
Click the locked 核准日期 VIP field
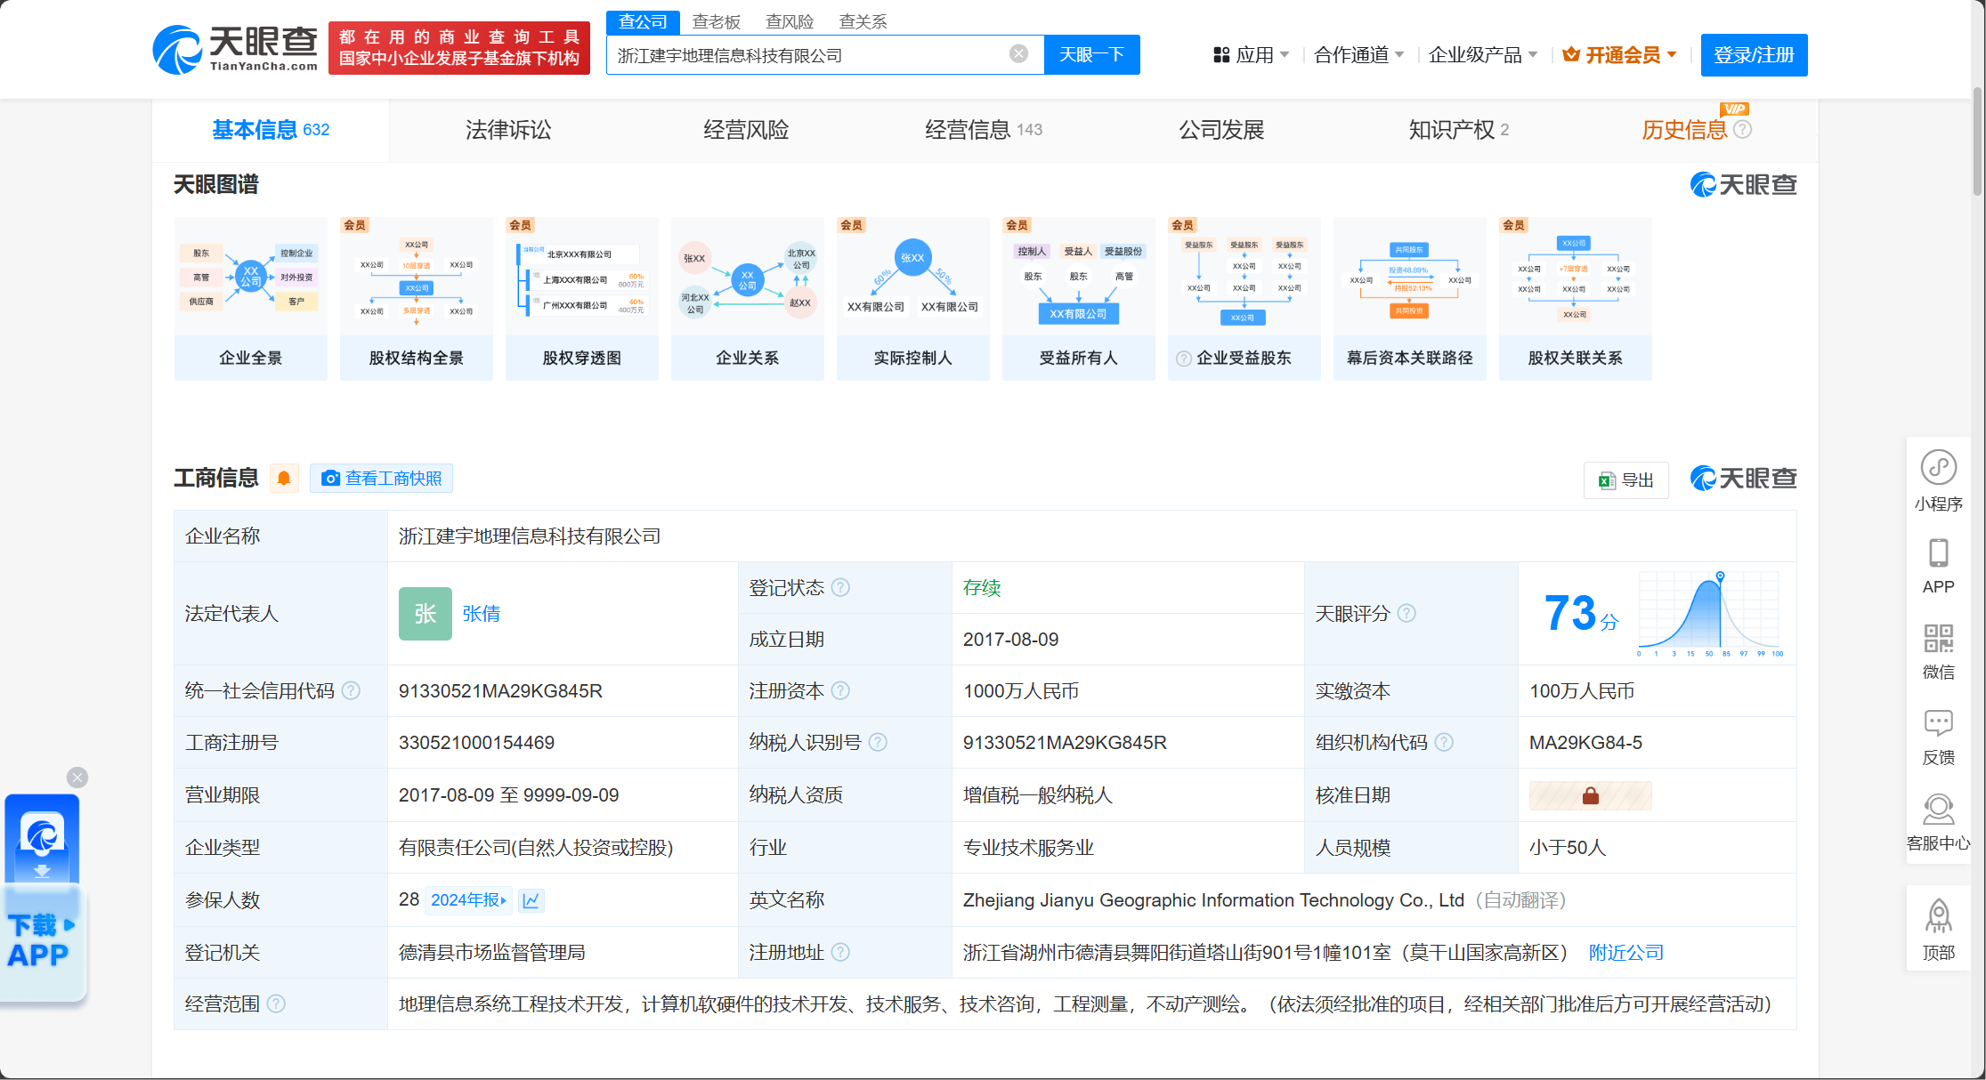pos(1590,795)
